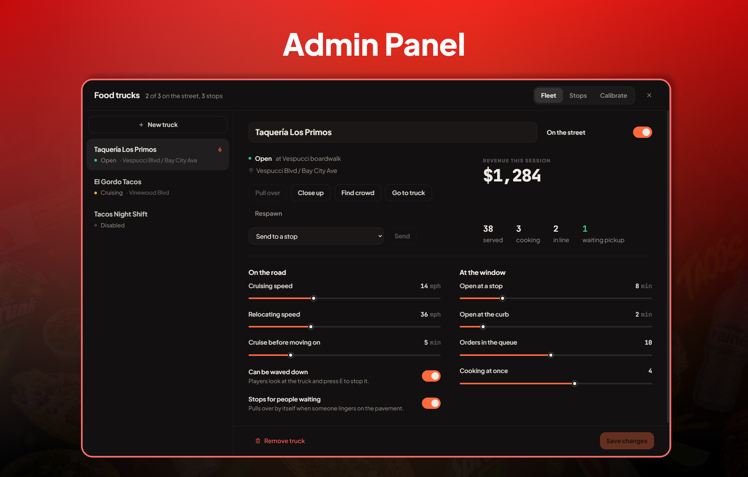Click the Open at a stop slider handle
The width and height of the screenshot is (748, 477).
pyautogui.click(x=503, y=298)
